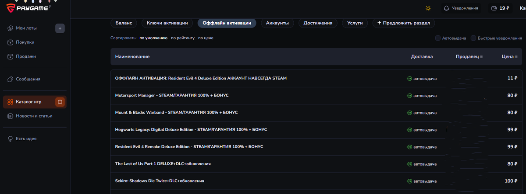526x194 pixels.
Task: Sort by the Продавец column header
Action: [x=469, y=57]
